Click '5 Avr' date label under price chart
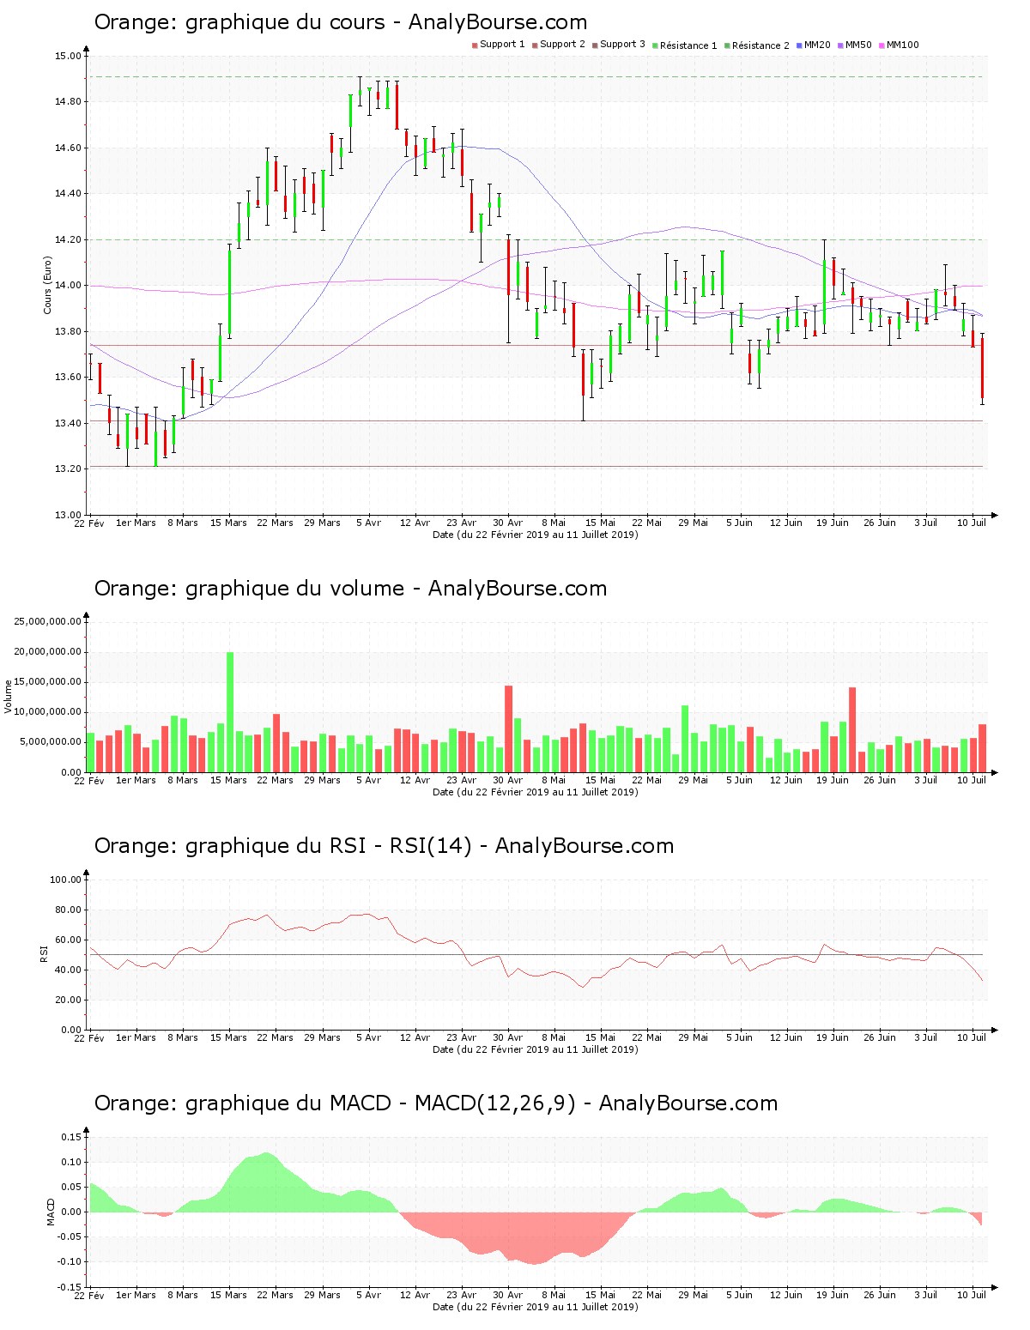The width and height of the screenshot is (1030, 1330). 368,523
